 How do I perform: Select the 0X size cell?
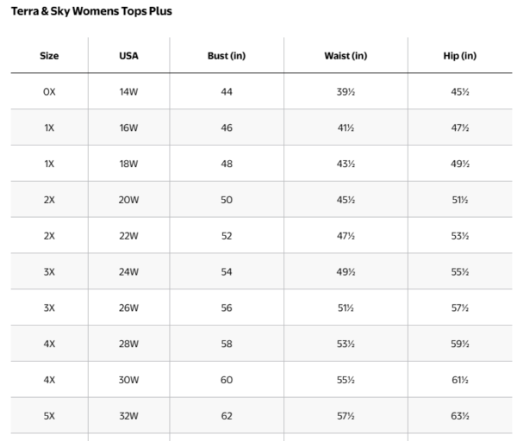pos(49,92)
